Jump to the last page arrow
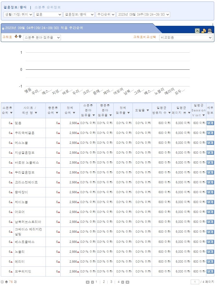Viewport: 219px width, 287px height. click(127, 282)
